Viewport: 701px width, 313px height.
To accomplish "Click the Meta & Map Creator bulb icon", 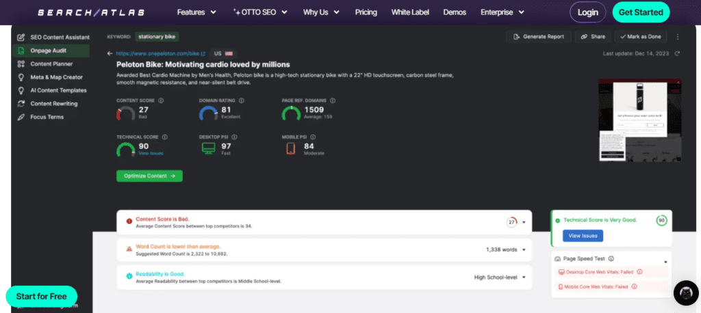I will (21, 77).
